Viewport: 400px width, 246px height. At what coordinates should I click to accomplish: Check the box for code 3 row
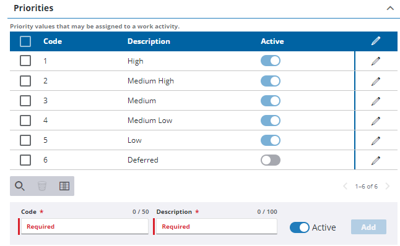click(x=25, y=101)
